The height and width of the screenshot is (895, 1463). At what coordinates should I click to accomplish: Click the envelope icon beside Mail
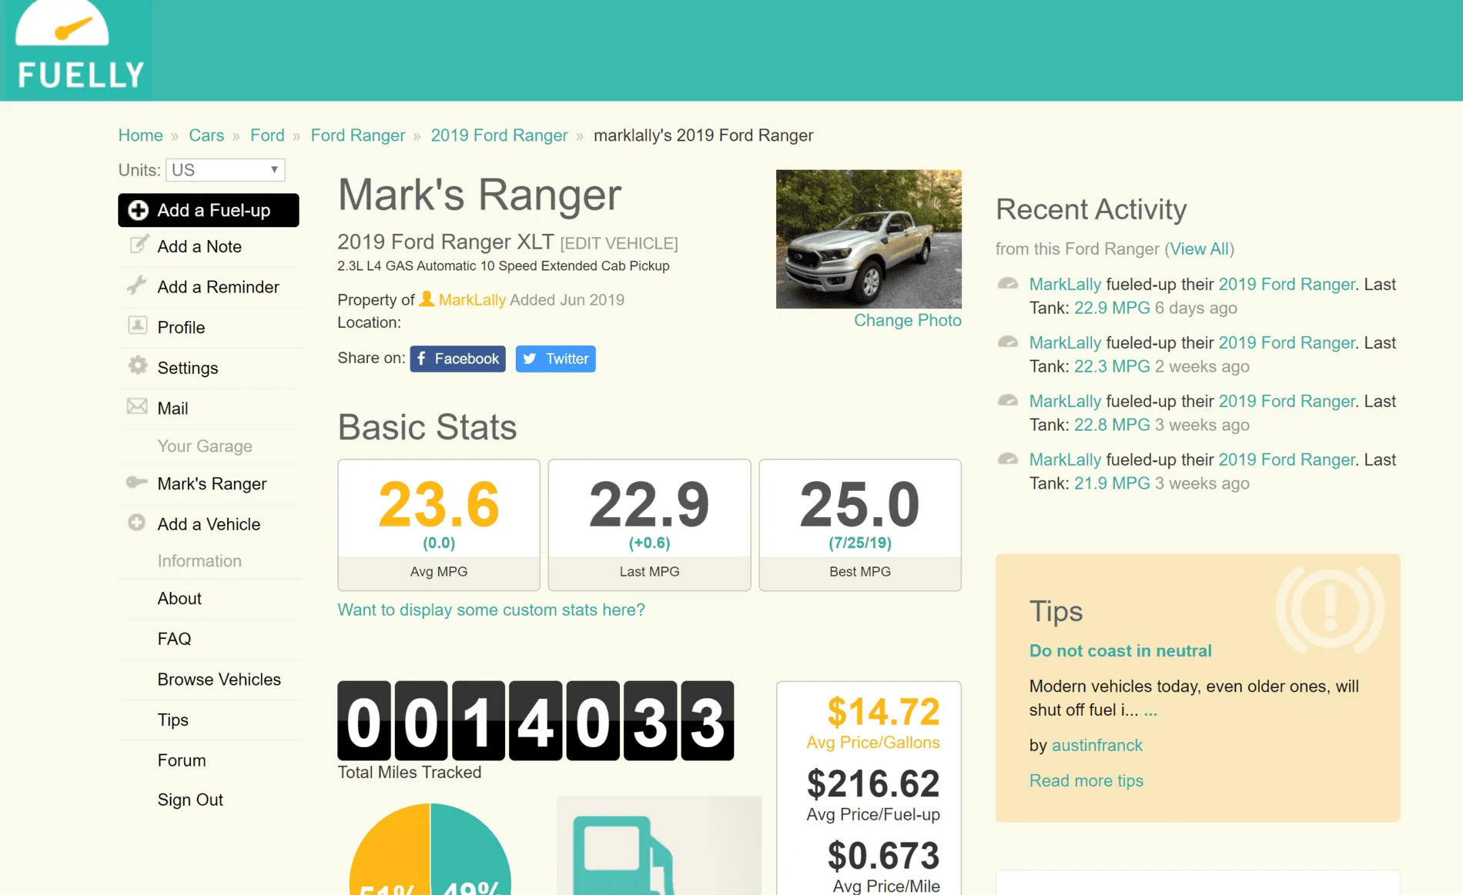pos(137,406)
